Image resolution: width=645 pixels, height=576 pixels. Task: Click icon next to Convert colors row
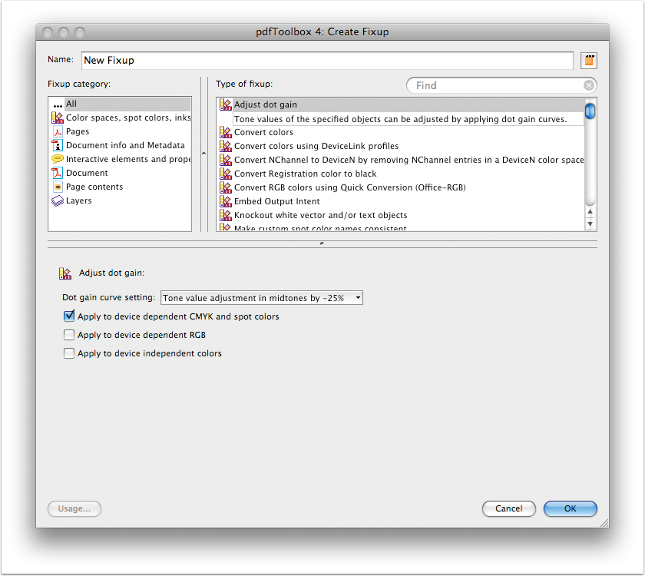(226, 132)
